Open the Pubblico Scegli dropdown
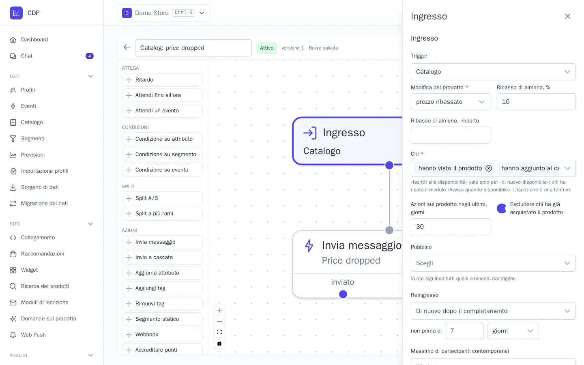 [493, 263]
